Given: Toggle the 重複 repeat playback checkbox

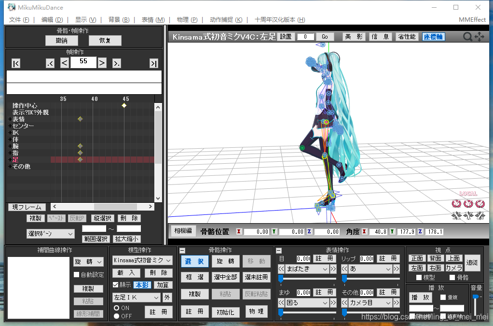Looking at the screenshot, I should coord(443,297).
